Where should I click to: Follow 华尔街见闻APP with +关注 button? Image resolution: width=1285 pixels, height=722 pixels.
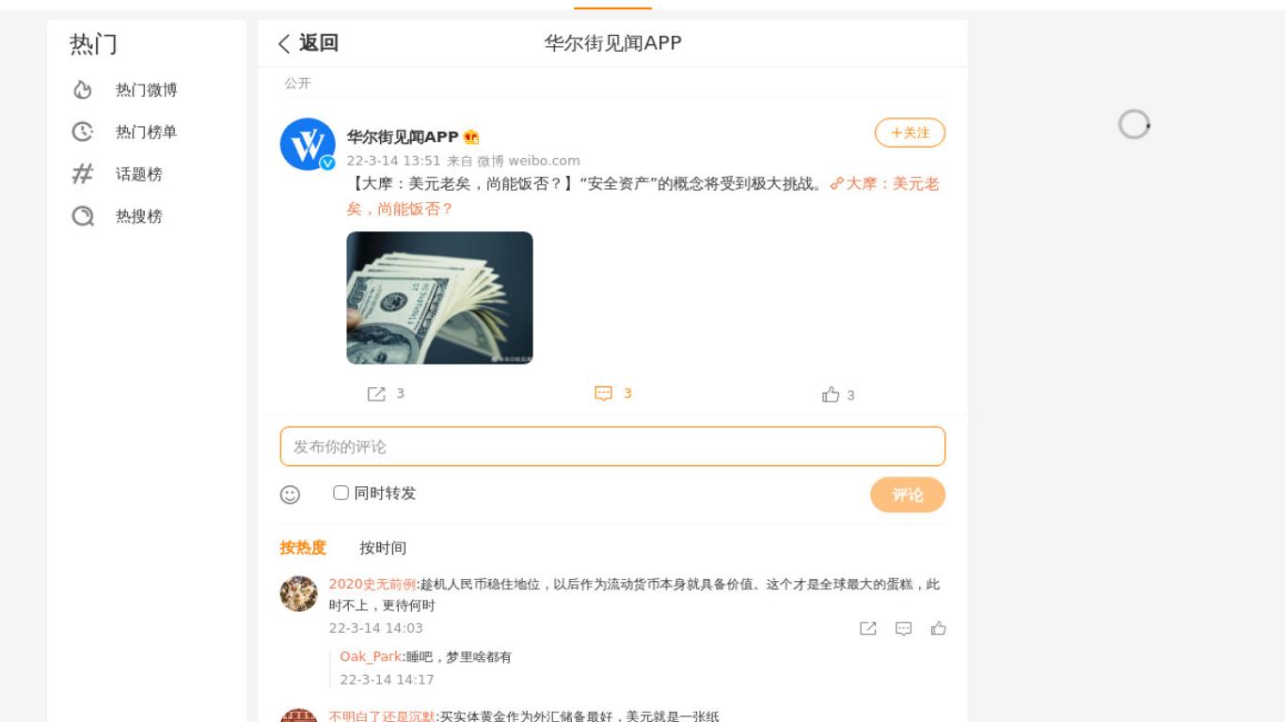tap(910, 133)
